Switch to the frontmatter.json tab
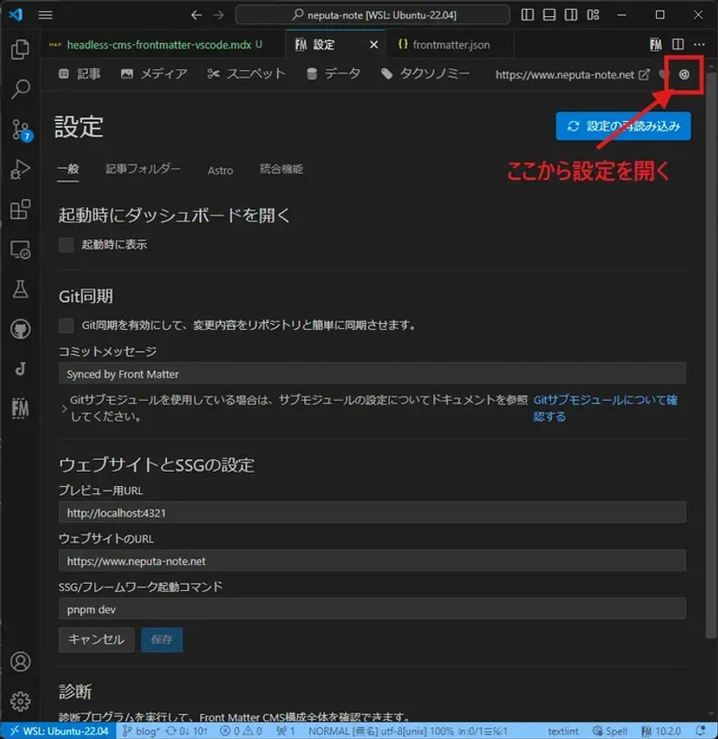718x739 pixels. (x=447, y=43)
